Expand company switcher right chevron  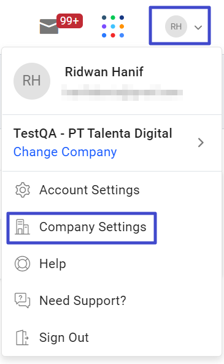pyautogui.click(x=201, y=143)
